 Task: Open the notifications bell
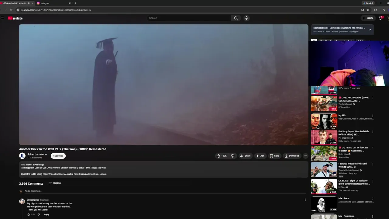(x=380, y=18)
